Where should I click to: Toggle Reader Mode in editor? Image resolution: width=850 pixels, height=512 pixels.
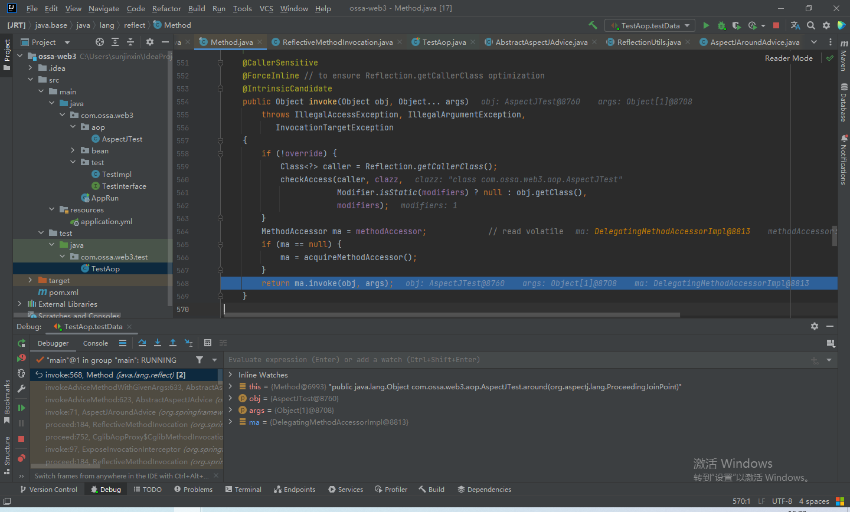click(789, 58)
